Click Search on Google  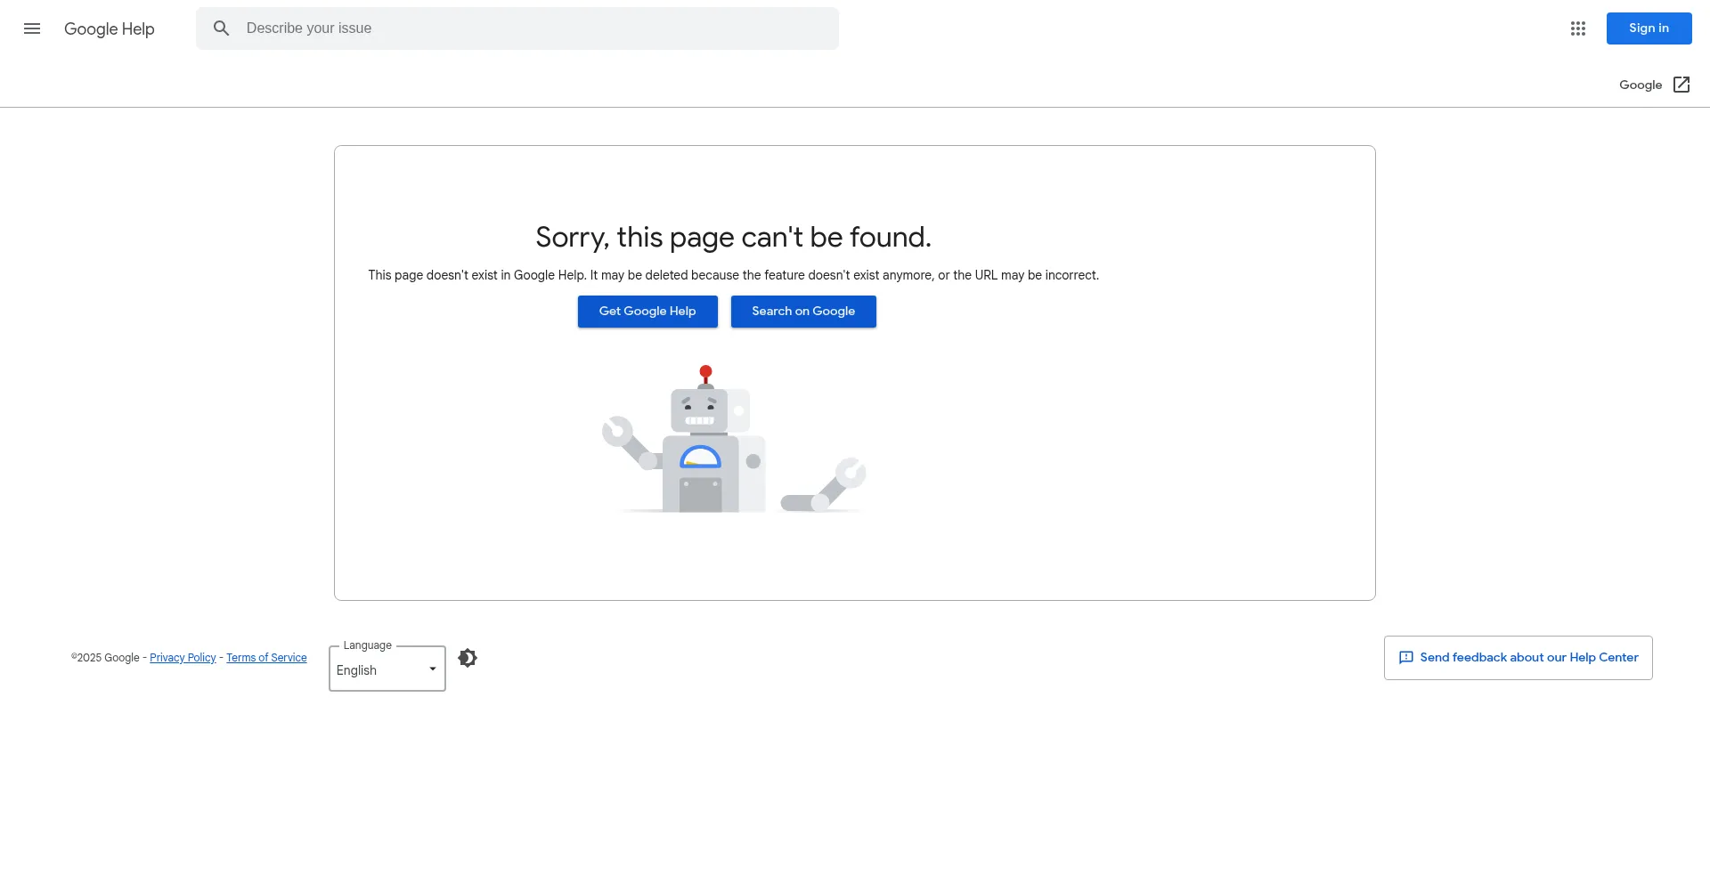tap(803, 311)
